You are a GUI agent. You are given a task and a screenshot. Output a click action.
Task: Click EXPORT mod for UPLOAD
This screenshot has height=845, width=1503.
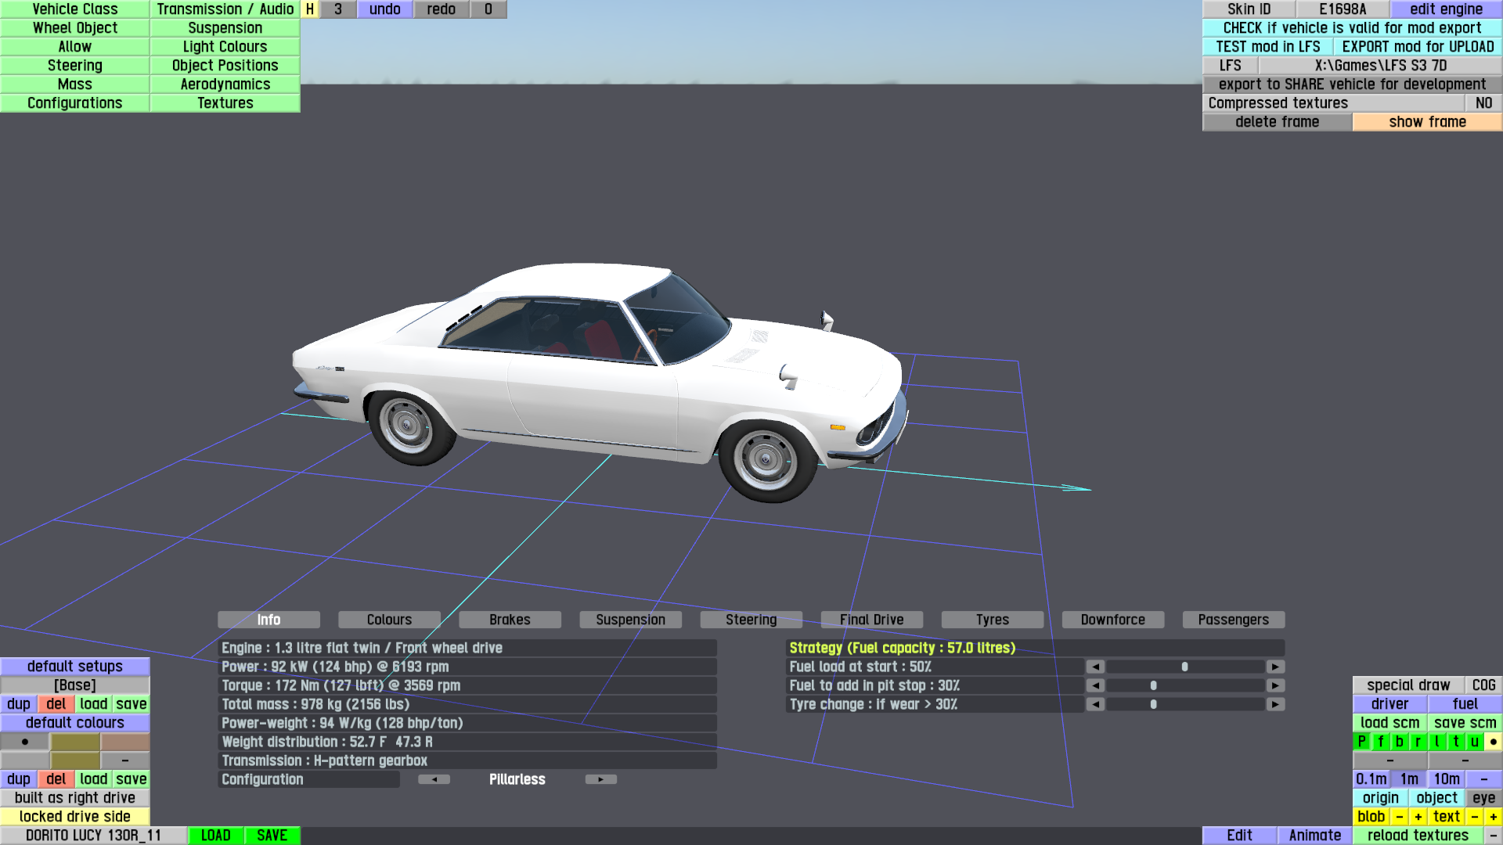tap(1417, 47)
